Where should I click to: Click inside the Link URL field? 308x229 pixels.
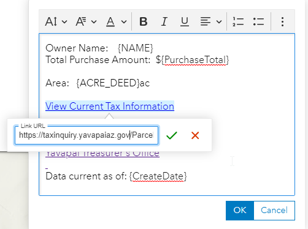coord(87,135)
